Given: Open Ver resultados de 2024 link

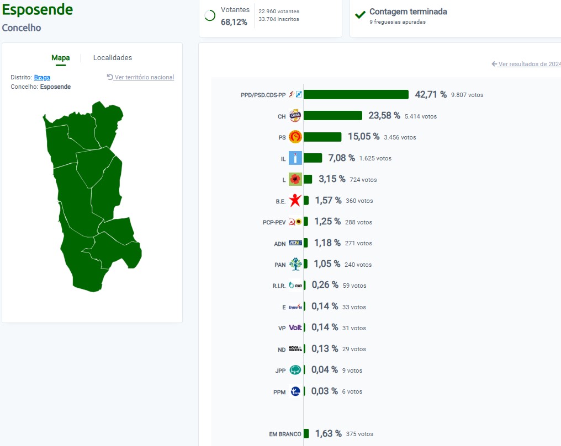Looking at the screenshot, I should pos(526,64).
